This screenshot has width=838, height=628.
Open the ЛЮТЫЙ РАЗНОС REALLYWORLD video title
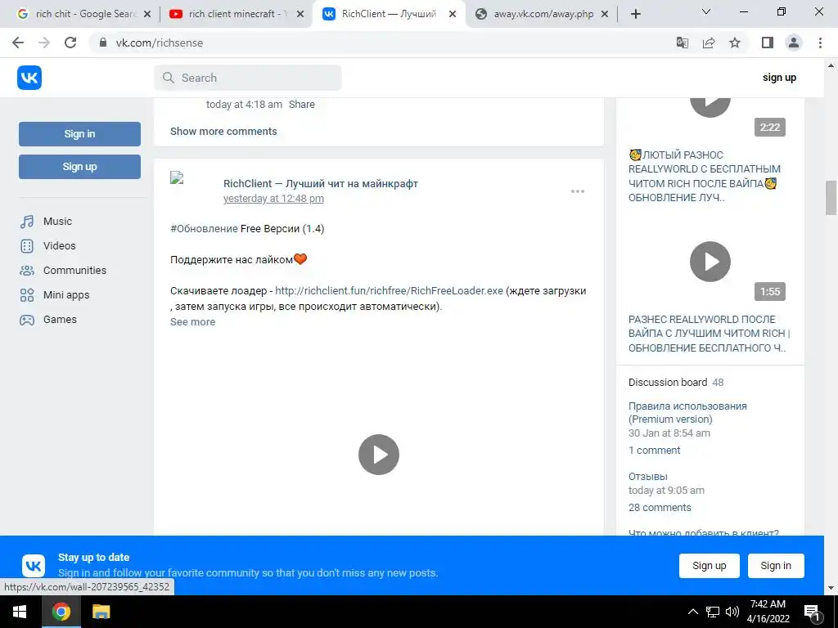(x=705, y=177)
